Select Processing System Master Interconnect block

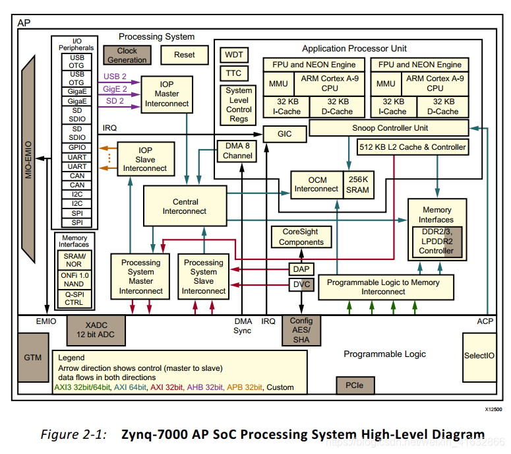pyautogui.click(x=140, y=276)
